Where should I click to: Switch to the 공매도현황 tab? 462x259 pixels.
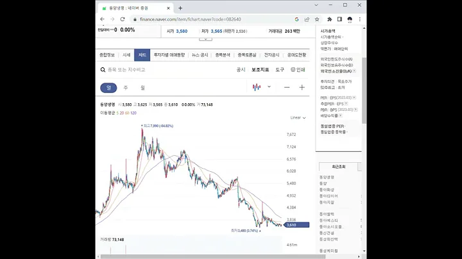point(296,55)
